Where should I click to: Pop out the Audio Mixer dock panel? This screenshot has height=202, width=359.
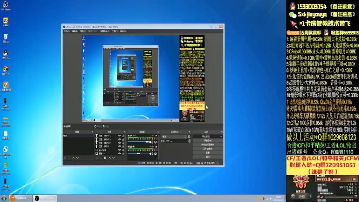pyautogui.click(x=158, y=132)
